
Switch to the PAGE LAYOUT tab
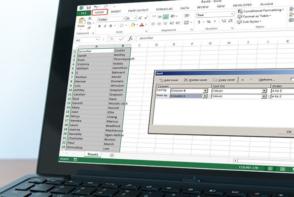pyautogui.click(x=138, y=10)
